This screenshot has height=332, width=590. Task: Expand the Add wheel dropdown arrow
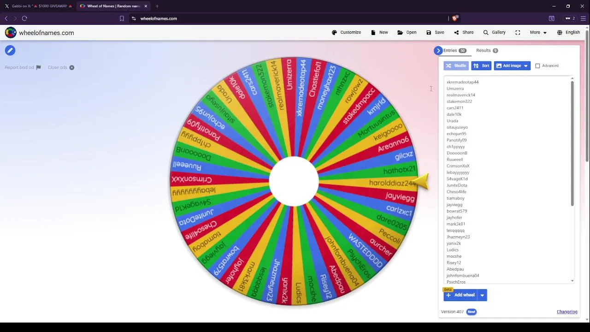tap(482, 295)
